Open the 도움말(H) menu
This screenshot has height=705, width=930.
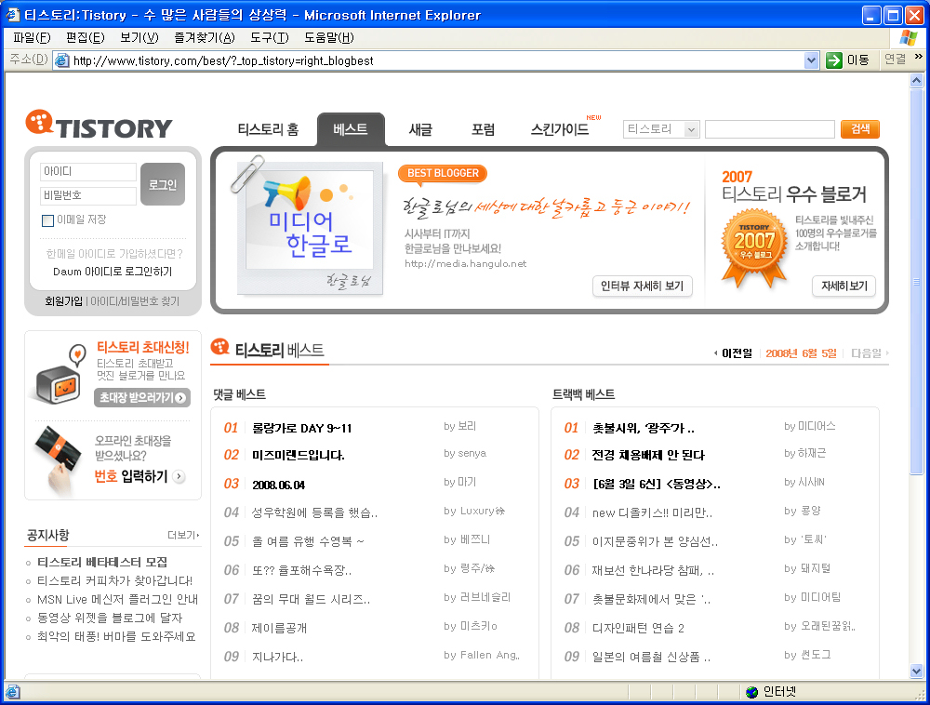[x=329, y=37]
